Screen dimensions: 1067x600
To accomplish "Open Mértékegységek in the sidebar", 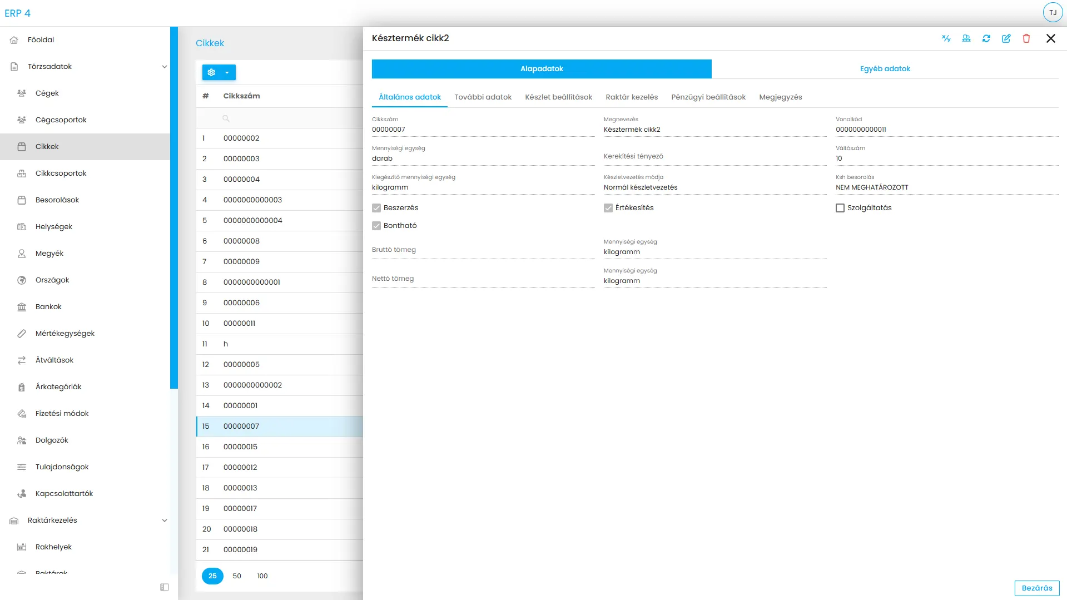I will 64,334.
